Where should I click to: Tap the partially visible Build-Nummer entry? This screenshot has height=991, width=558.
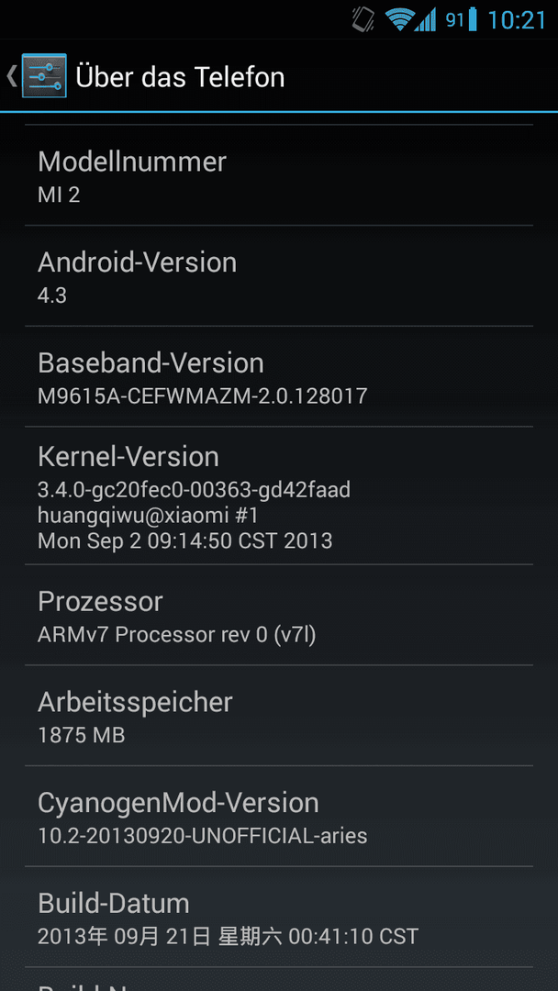tap(279, 980)
